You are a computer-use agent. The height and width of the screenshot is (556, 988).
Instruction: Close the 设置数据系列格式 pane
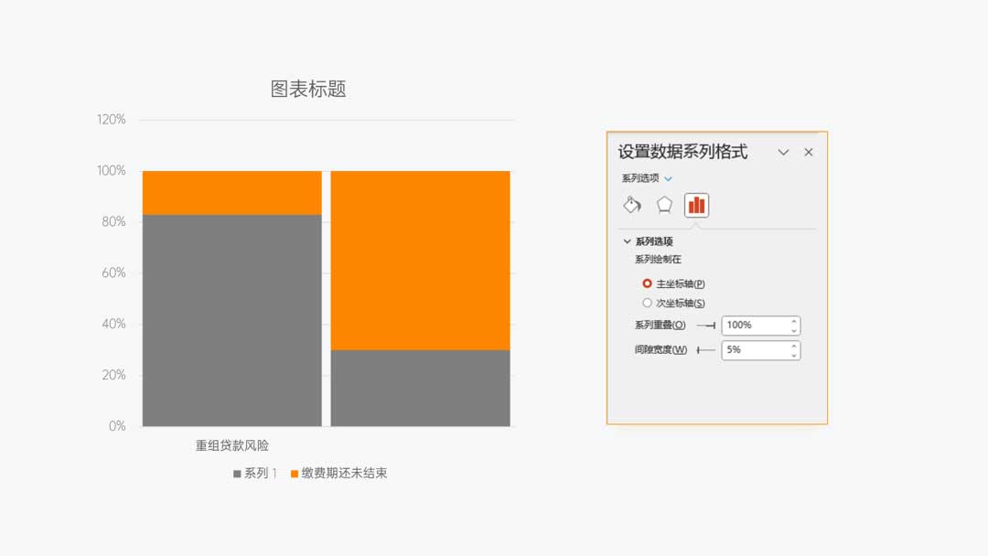(x=808, y=152)
